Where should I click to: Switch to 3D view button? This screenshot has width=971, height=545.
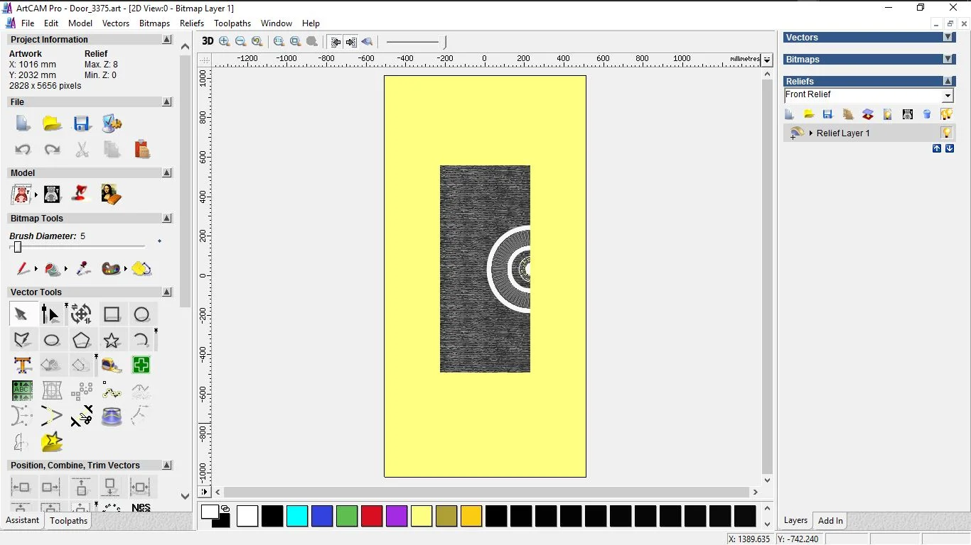pos(208,41)
